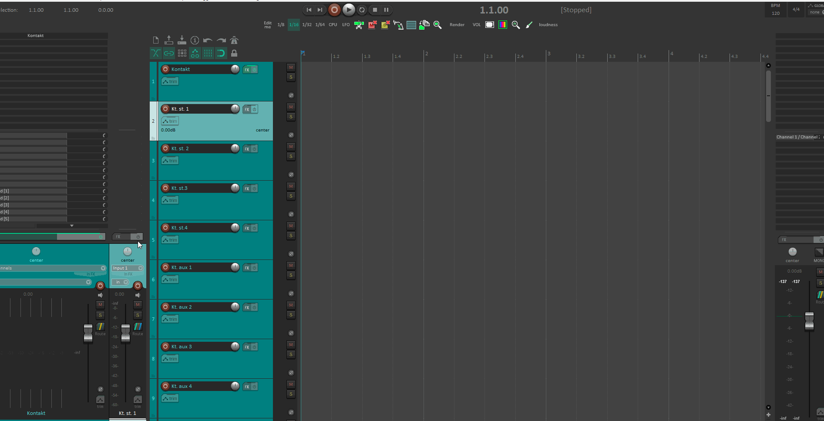Invert phase on Kt. aux 3 track

click(x=291, y=373)
